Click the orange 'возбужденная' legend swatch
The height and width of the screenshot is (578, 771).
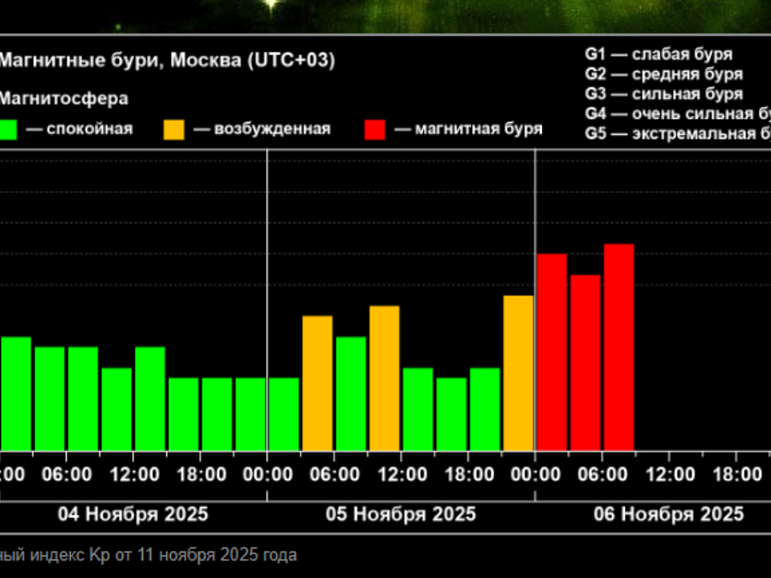(x=174, y=129)
